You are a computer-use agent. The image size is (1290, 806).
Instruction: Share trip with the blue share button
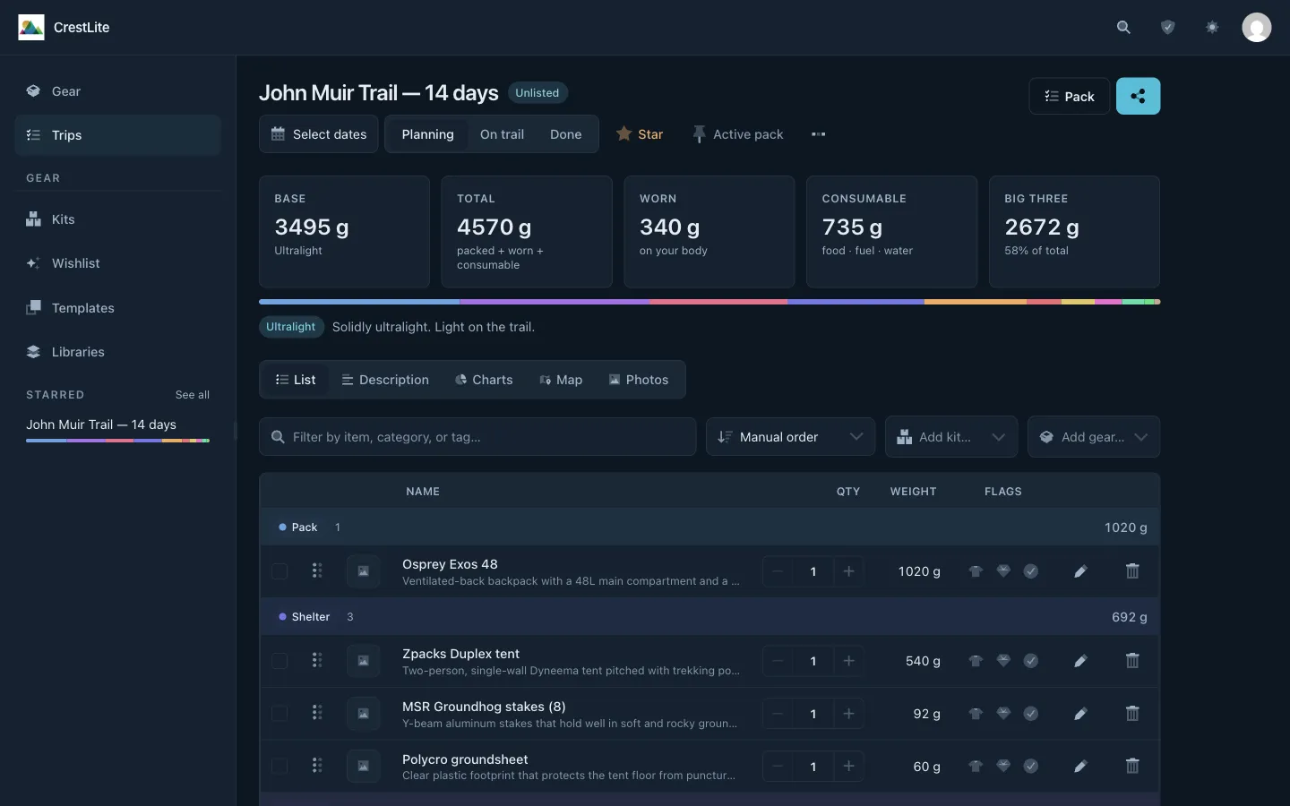click(1138, 96)
